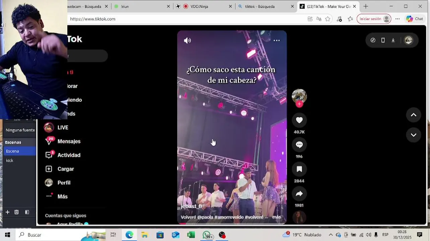Select the kick scene in OBS
The width and height of the screenshot is (430, 241).
pos(19,161)
